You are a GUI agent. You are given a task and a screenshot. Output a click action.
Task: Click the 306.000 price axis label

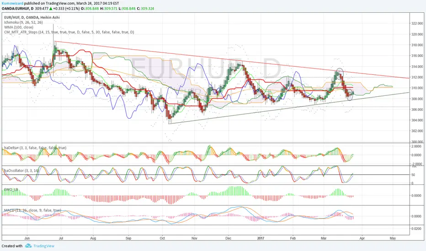(x=417, y=110)
